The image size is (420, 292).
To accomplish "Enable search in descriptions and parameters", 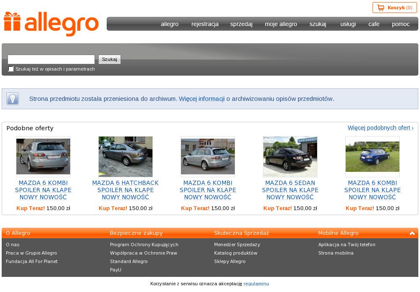I will point(11,69).
